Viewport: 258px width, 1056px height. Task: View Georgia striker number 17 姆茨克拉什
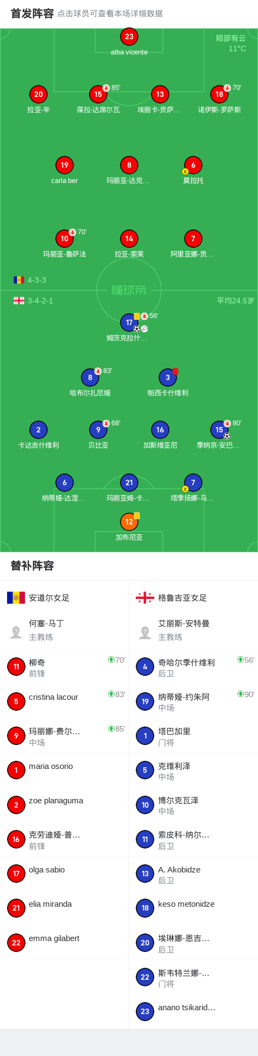click(129, 322)
